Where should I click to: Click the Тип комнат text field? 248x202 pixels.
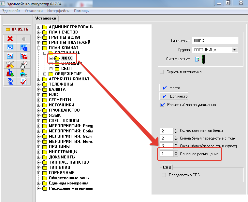point(215,41)
